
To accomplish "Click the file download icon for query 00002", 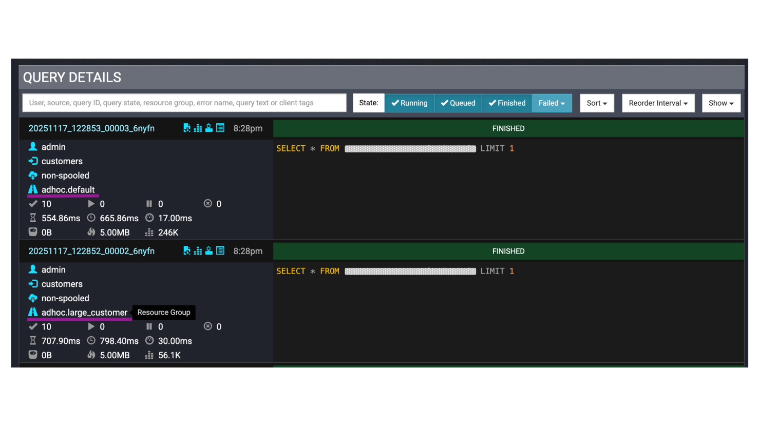I will 187,251.
